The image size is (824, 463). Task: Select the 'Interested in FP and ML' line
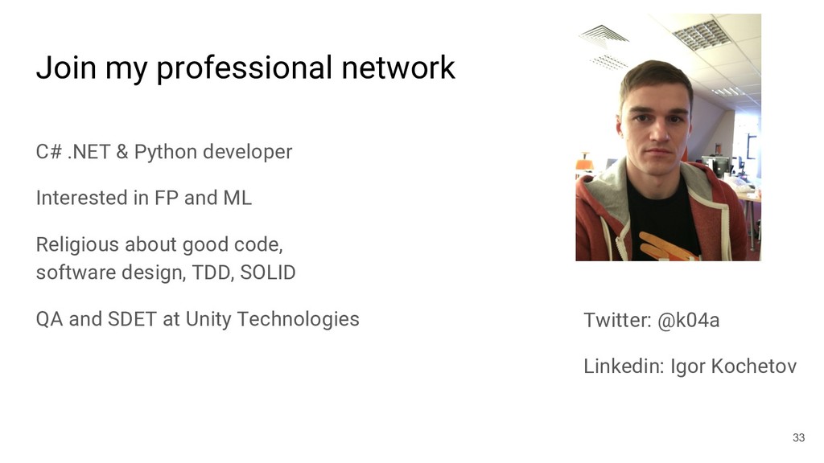[143, 198]
